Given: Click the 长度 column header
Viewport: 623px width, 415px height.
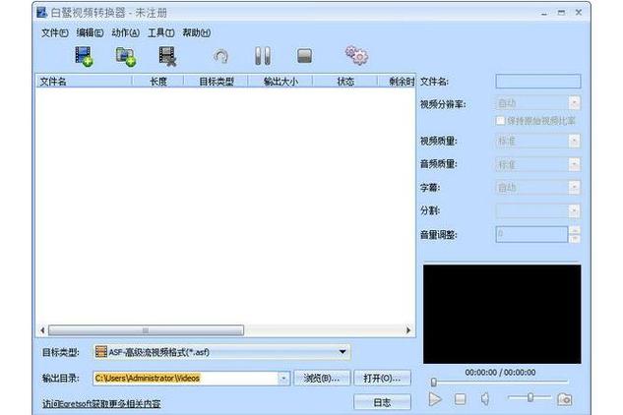Looking at the screenshot, I should (157, 82).
